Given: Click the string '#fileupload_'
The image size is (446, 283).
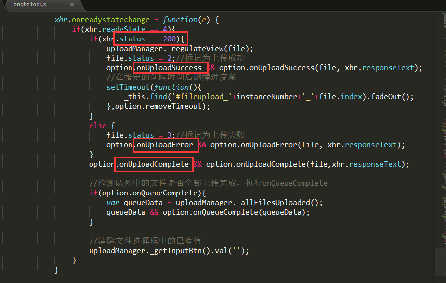Looking at the screenshot, I should [202, 97].
